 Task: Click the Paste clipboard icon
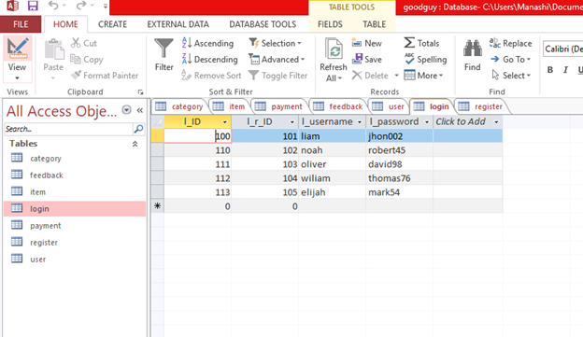pyautogui.click(x=53, y=50)
